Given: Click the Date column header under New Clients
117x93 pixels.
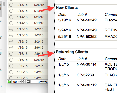Looking at the screenshot, I should coord(62,15).
